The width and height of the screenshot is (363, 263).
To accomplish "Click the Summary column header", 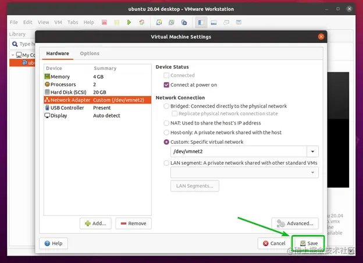I will [105, 68].
